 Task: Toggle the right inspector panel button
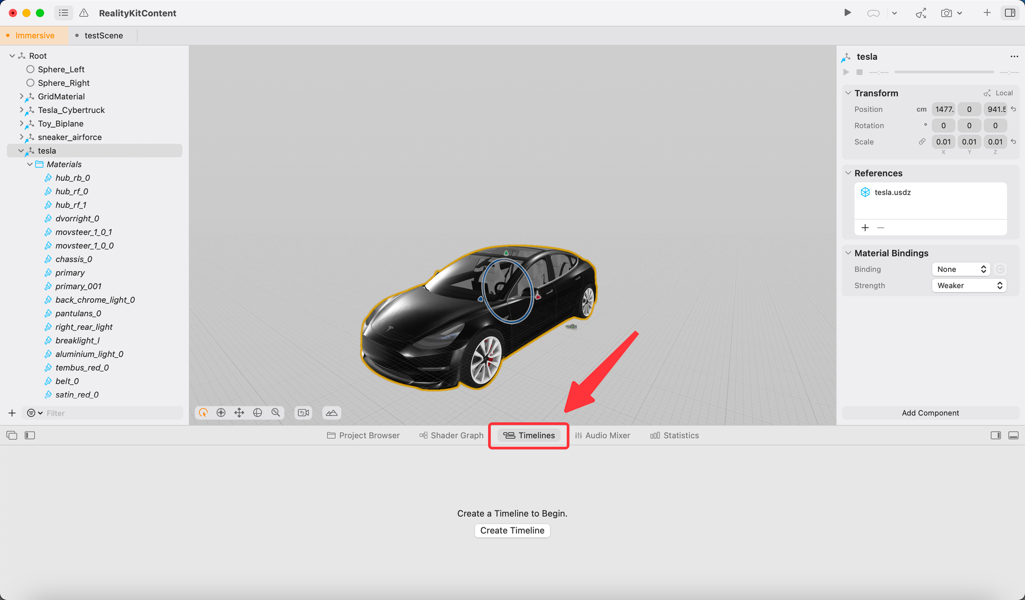point(1010,13)
